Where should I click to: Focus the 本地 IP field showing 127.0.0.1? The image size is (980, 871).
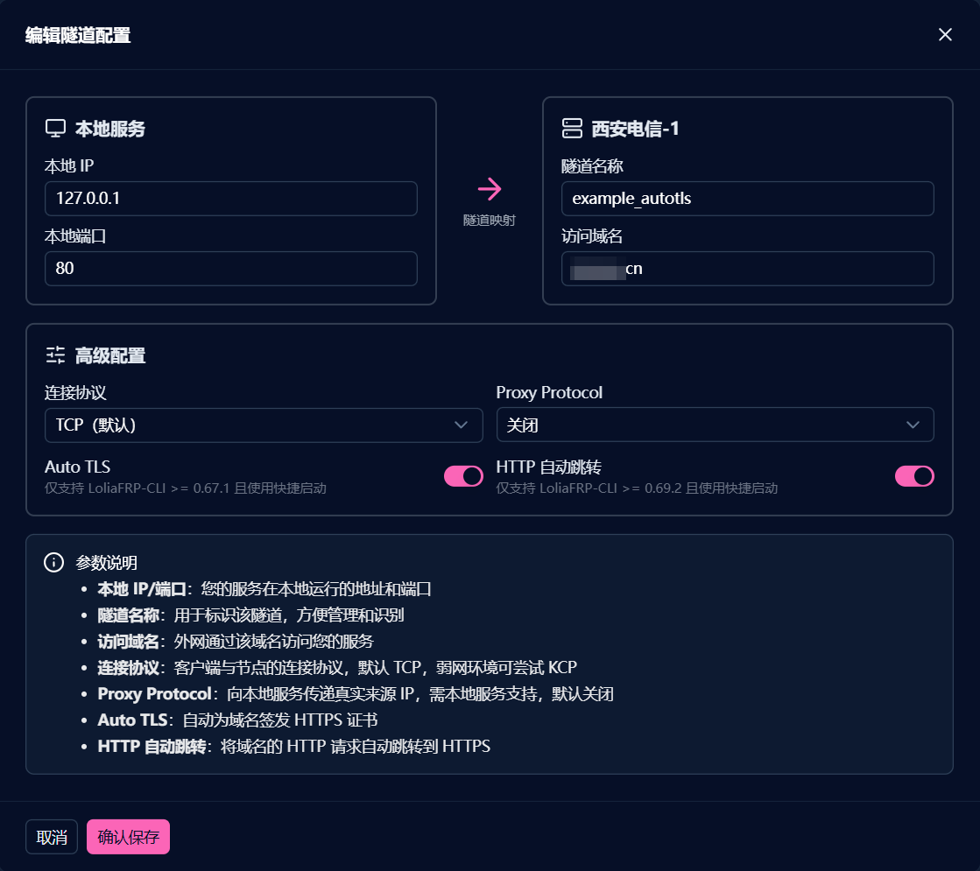pyautogui.click(x=230, y=199)
